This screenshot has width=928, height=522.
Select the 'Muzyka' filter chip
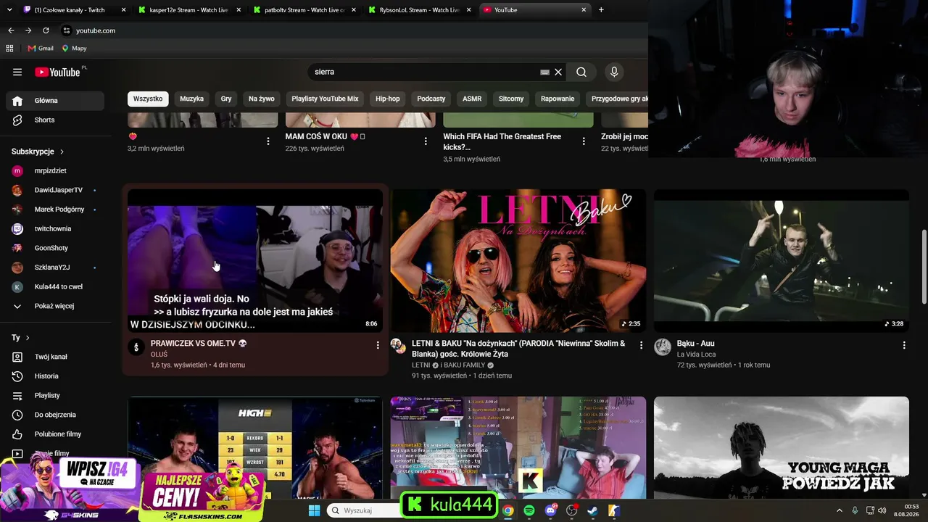point(192,99)
